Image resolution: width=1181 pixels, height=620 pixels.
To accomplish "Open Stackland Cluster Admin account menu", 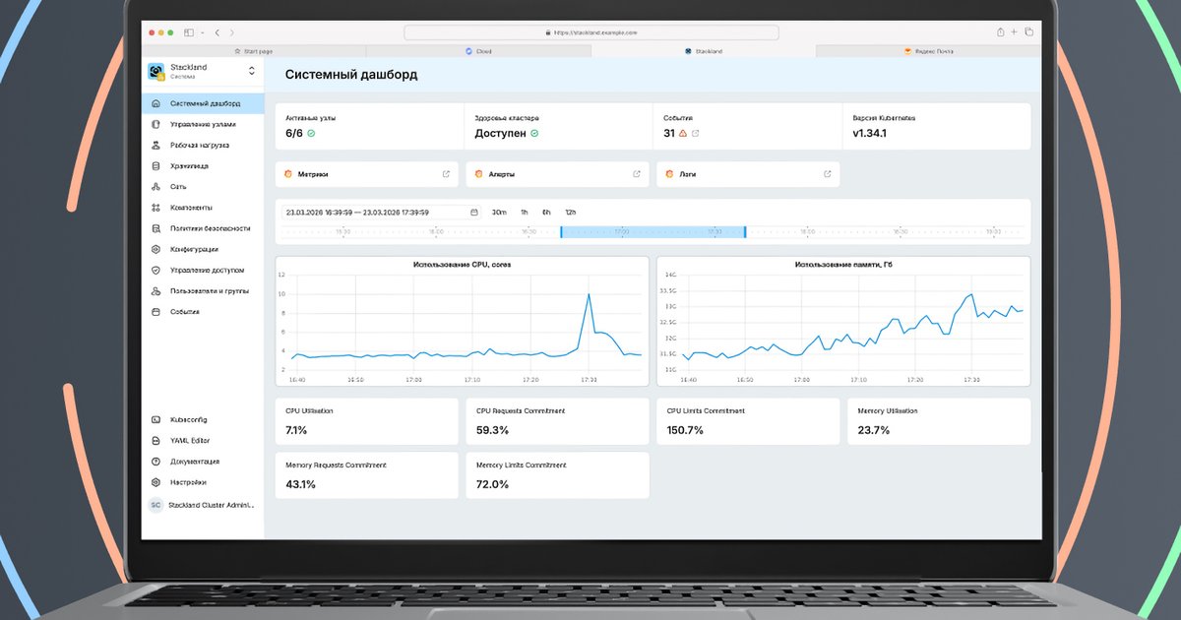I will click(203, 505).
